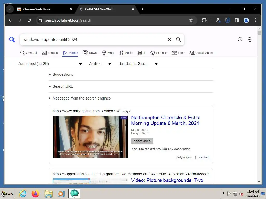Open Video: Picture backgrounds result link
266x199 pixels.
pos(167,180)
